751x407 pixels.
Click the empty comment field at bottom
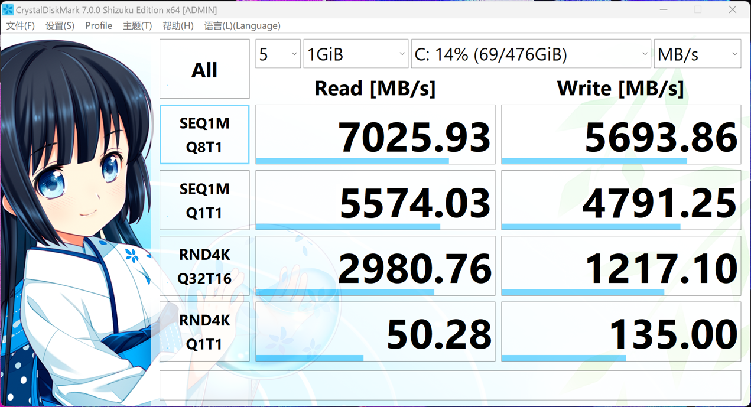coord(450,385)
